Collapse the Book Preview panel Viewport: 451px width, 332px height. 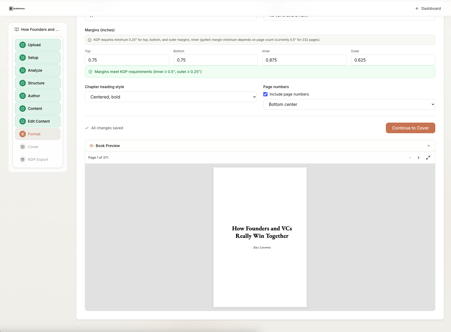(x=429, y=146)
